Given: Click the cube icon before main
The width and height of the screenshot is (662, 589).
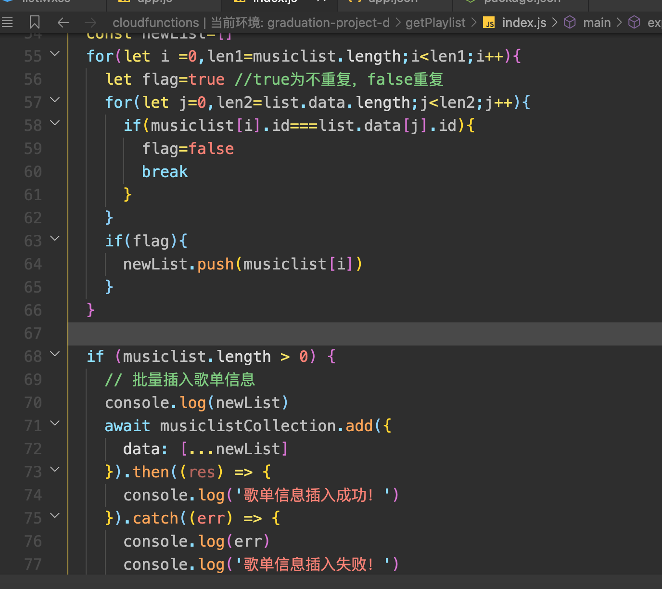Looking at the screenshot, I should (x=570, y=22).
